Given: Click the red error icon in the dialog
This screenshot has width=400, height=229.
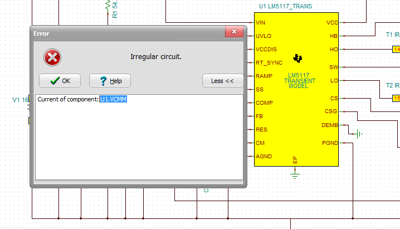Looking at the screenshot, I should click(x=52, y=57).
